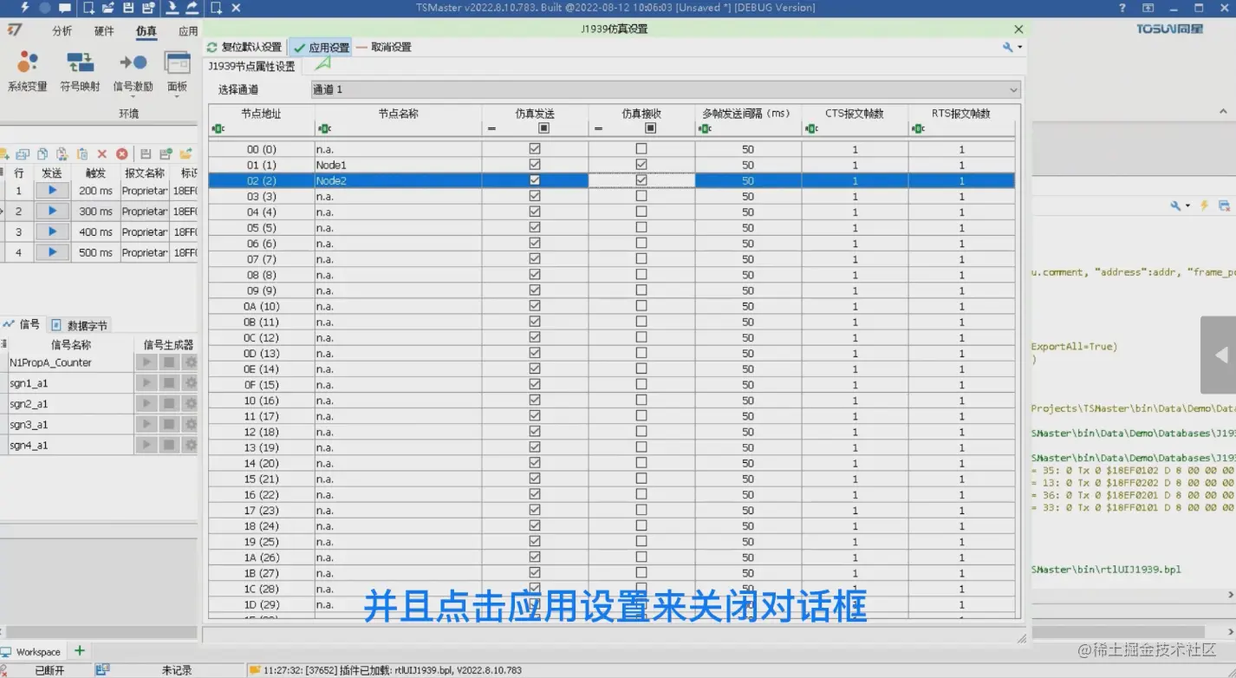Viewport: 1236px width, 678px height.
Task: Click the red X delete icon in transmit toolbar
Action: click(102, 153)
